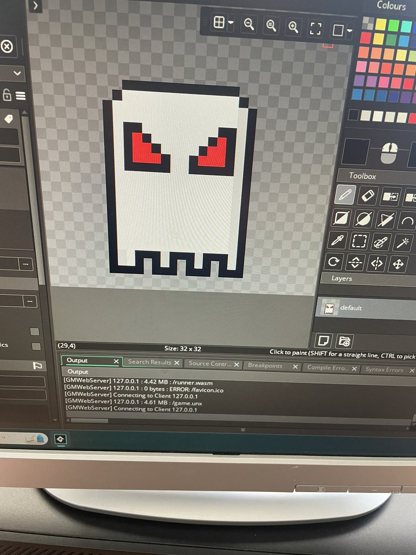Click the canvas frame square icon

[338, 30]
